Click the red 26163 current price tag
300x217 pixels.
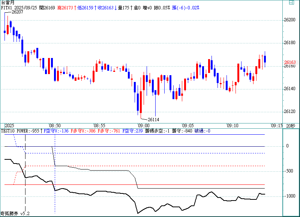(290, 62)
